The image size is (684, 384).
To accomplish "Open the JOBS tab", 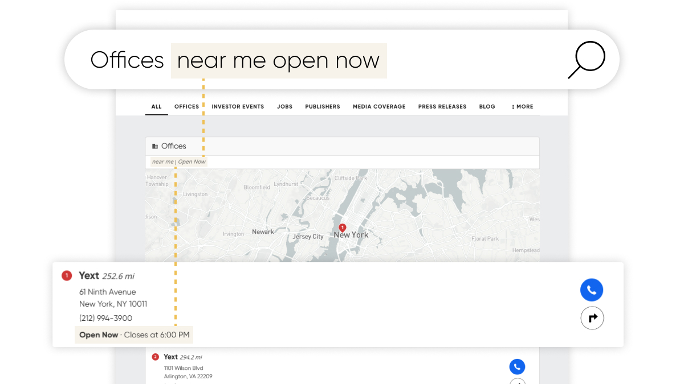I will 284,106.
